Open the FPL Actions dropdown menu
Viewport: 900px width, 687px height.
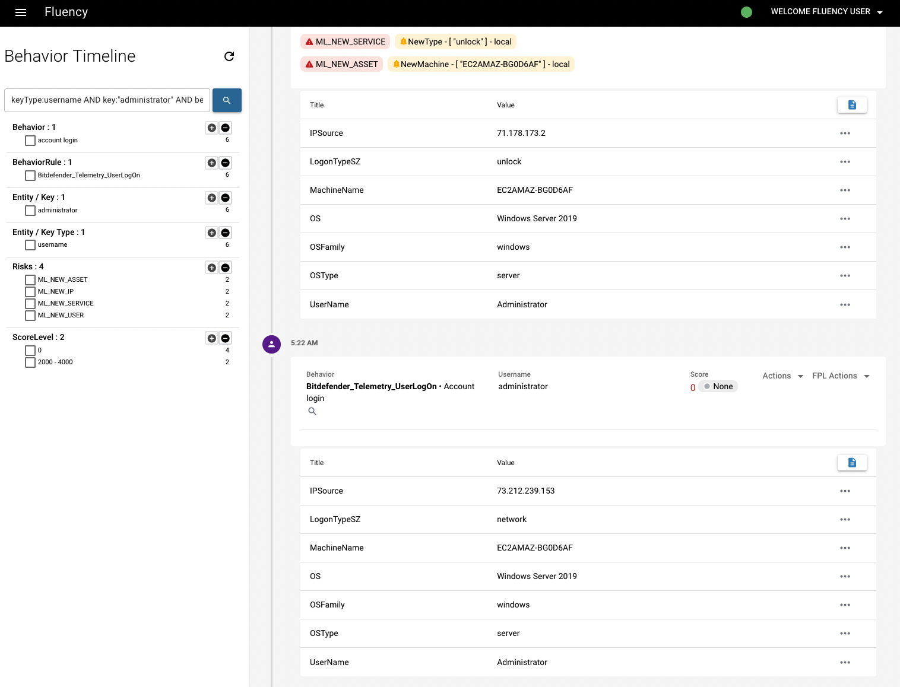[841, 376]
